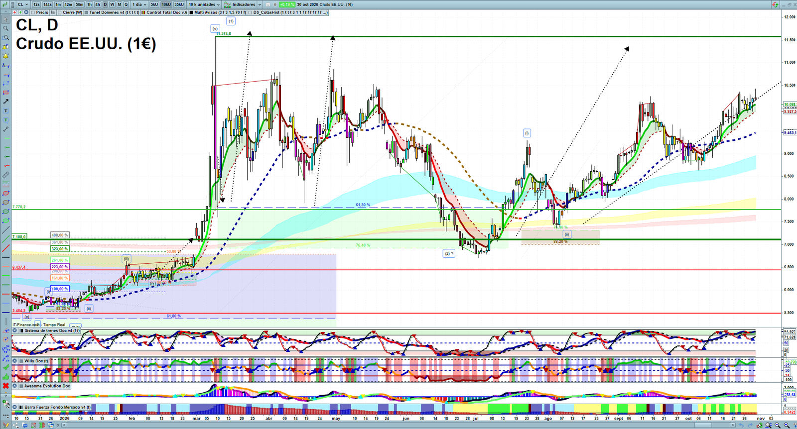Toggle the DS_CotasHist indicator checkbox
Viewport: 797px width, 429px height.
click(x=250, y=12)
